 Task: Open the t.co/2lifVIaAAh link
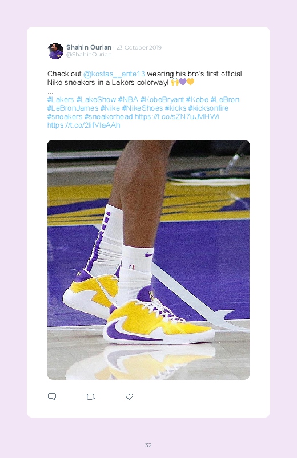point(84,125)
